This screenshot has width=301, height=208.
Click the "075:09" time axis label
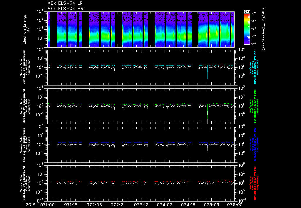[211, 205]
